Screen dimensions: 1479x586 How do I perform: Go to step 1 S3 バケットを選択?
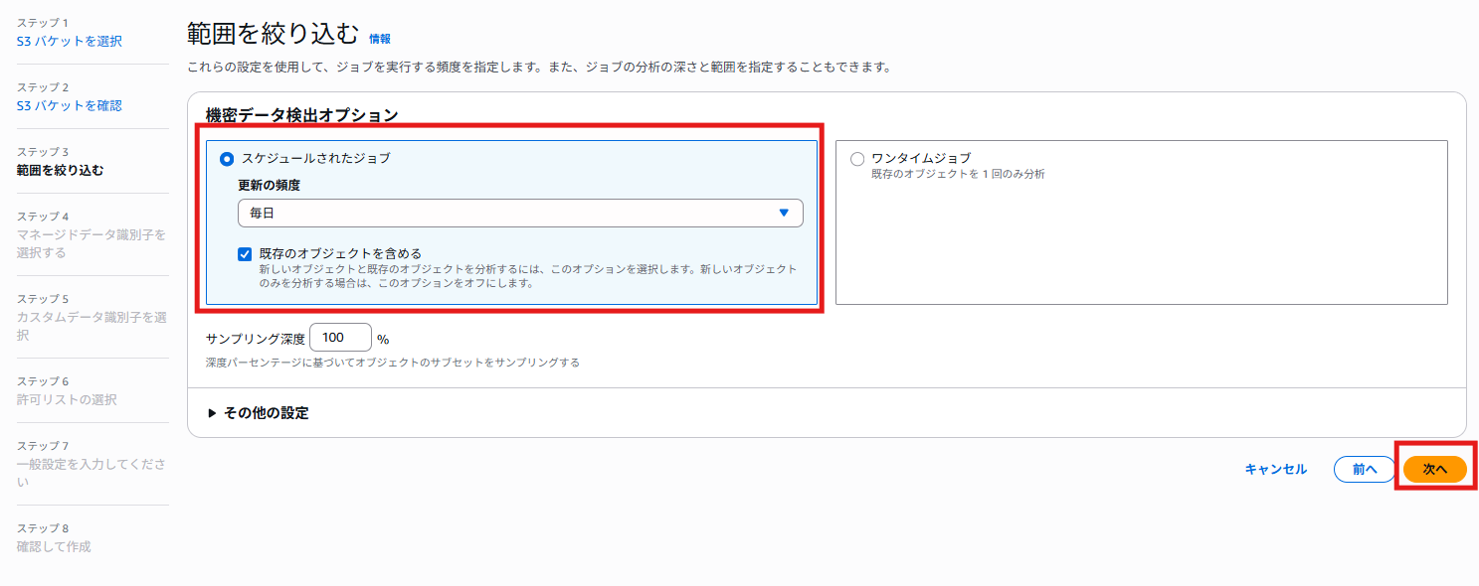pyautogui.click(x=70, y=42)
